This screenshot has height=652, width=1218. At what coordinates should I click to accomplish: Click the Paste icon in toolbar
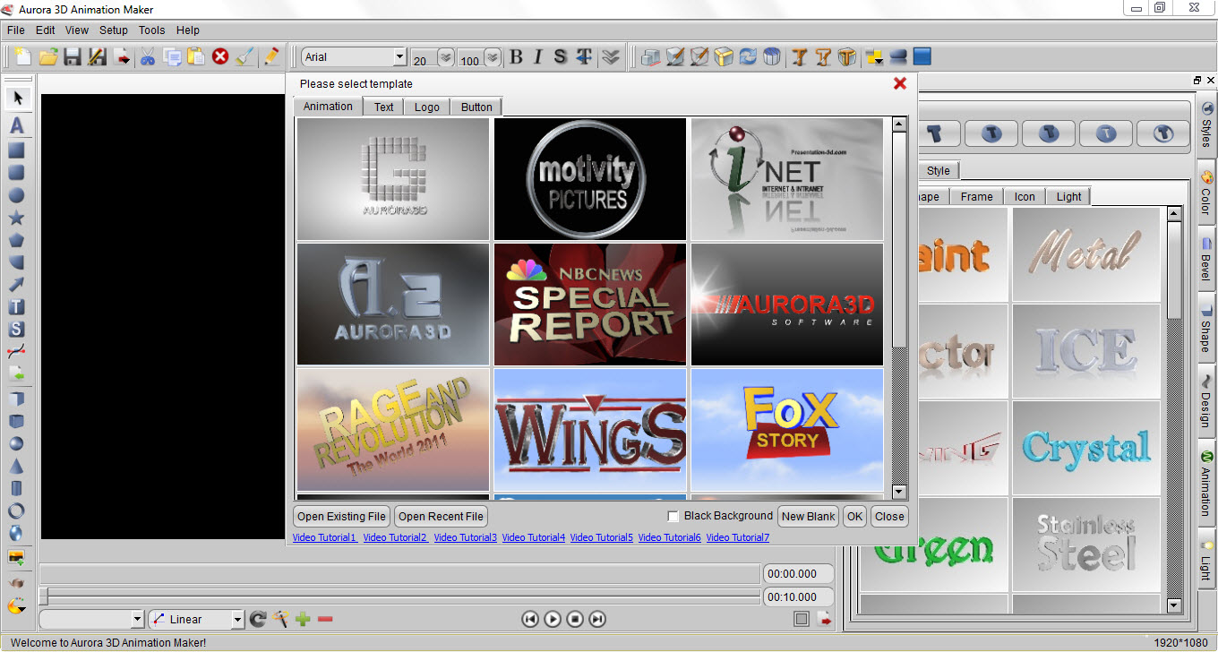[x=196, y=57]
